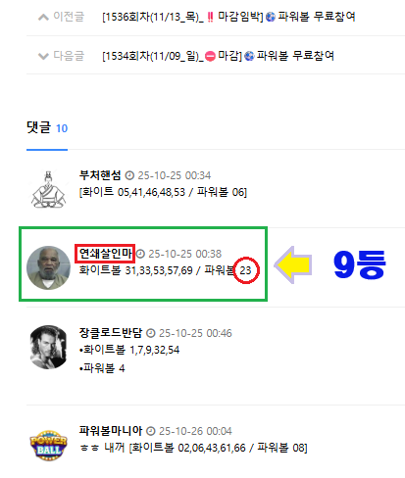Click the blue 9등 label
This screenshot has width=405, height=478.
360,264
